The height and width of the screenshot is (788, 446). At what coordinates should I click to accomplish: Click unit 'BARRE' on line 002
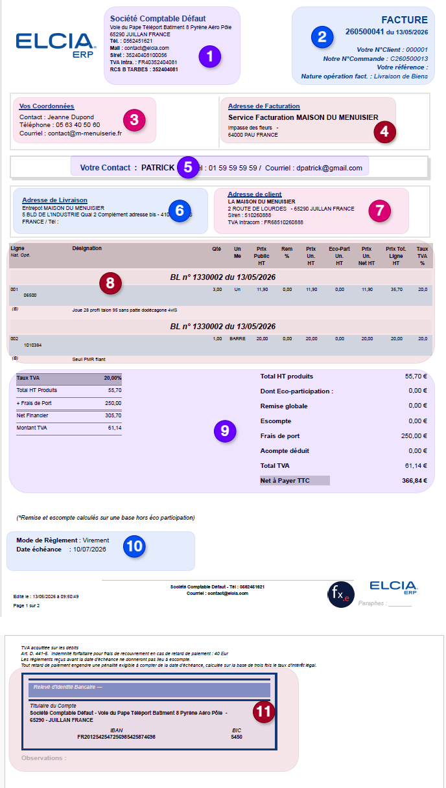237,338
